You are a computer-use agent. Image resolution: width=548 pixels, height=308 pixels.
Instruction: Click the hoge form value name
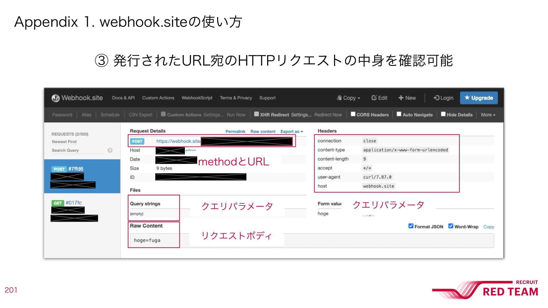tap(323, 214)
